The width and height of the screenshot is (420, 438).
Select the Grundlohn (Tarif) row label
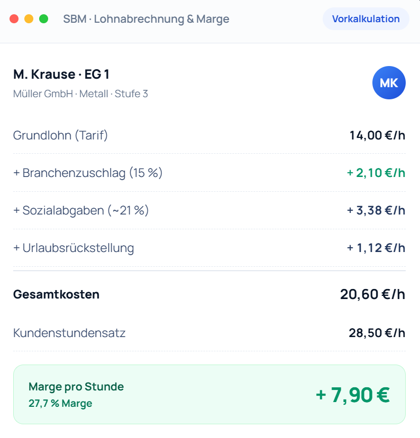(60, 135)
